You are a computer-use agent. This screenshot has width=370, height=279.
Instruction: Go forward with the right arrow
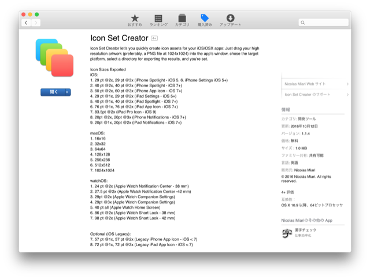coord(36,23)
